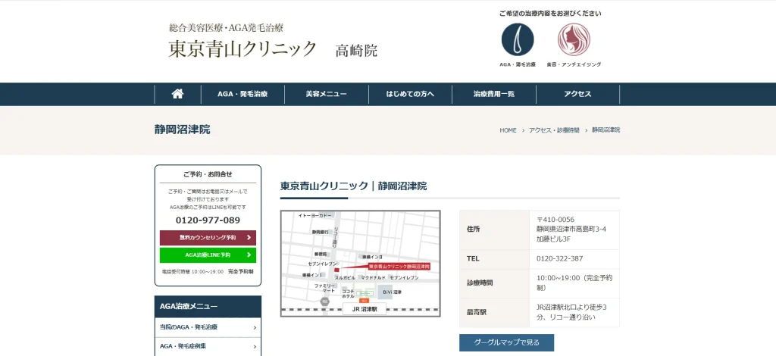
Task: Click the 最寄駅 table label
Action: tap(476, 313)
